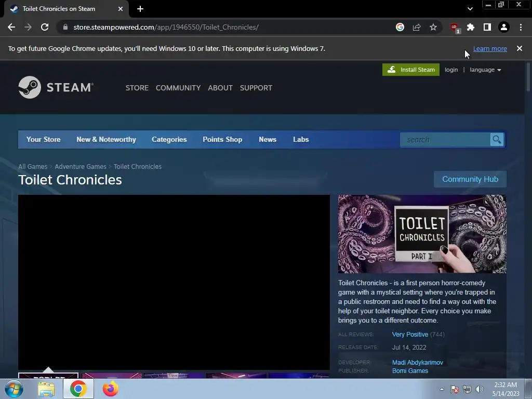Open the Labs tab
This screenshot has height=399, width=532.
[x=301, y=139]
